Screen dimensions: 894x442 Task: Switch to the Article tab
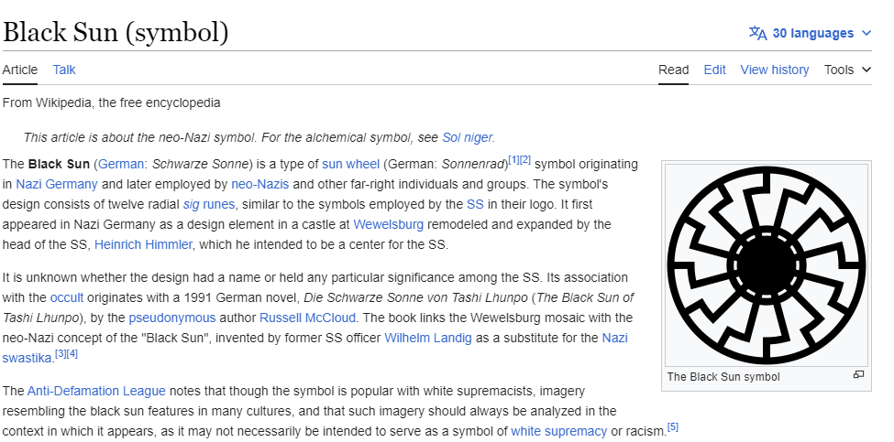coord(20,70)
